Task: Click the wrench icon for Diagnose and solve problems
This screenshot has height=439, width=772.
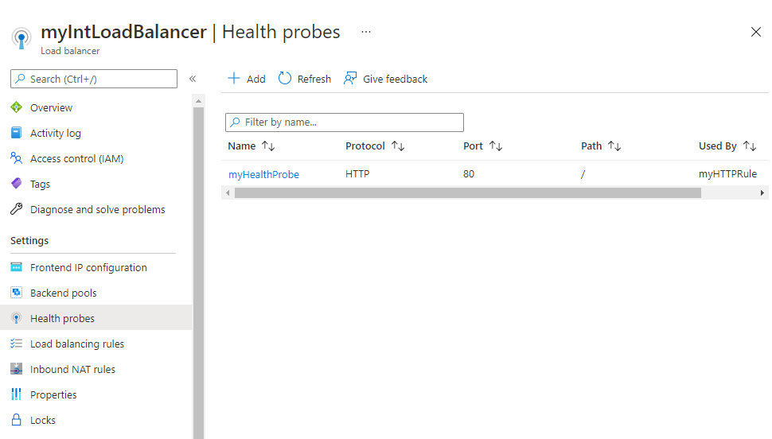Action: [16, 209]
